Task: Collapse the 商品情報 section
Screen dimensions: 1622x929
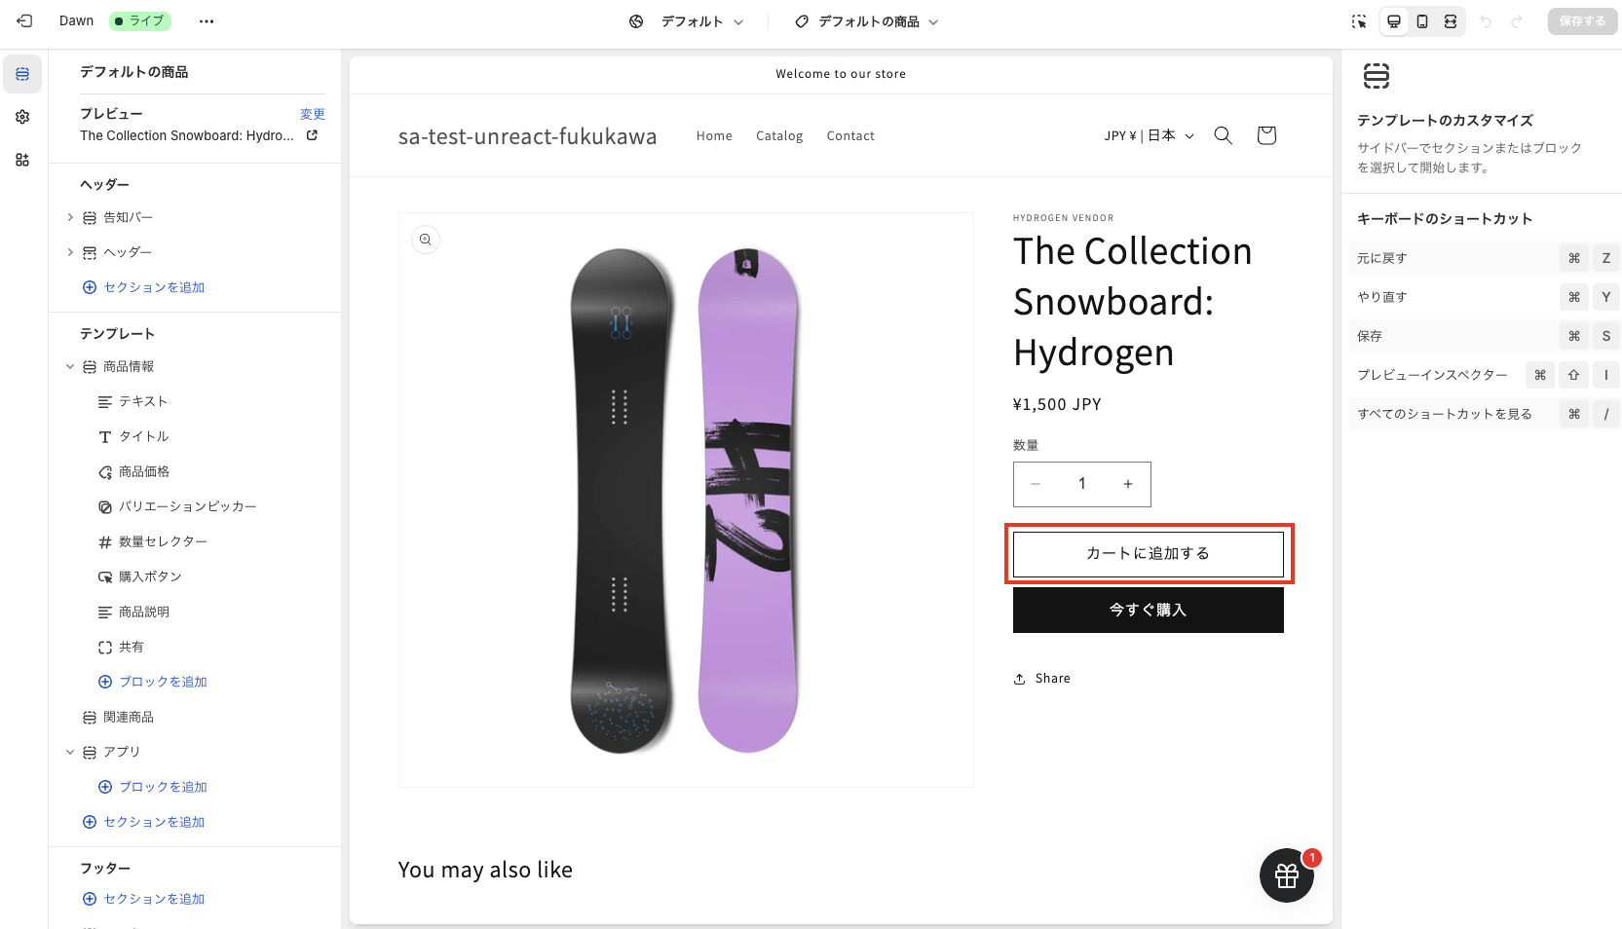Action: pos(70,367)
